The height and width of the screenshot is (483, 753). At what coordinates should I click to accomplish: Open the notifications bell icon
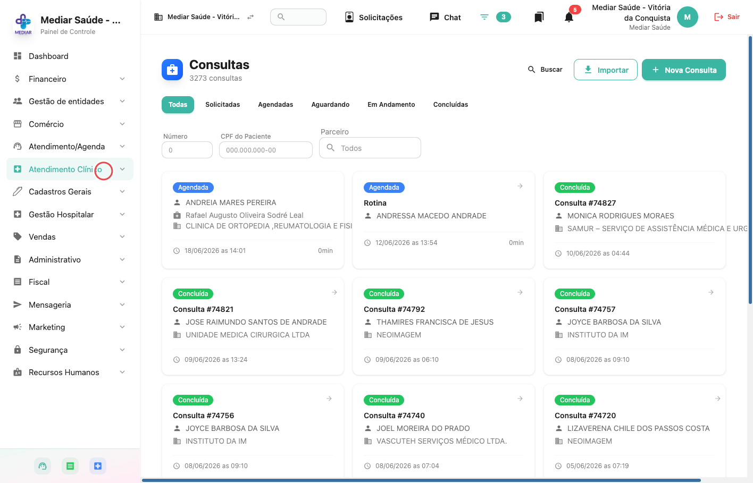[x=569, y=17]
